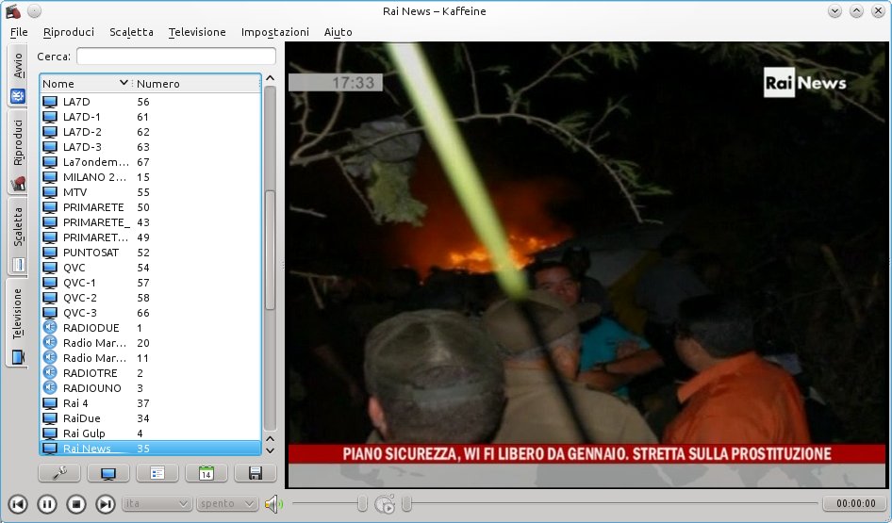Open the Aiuto menu

338,32
